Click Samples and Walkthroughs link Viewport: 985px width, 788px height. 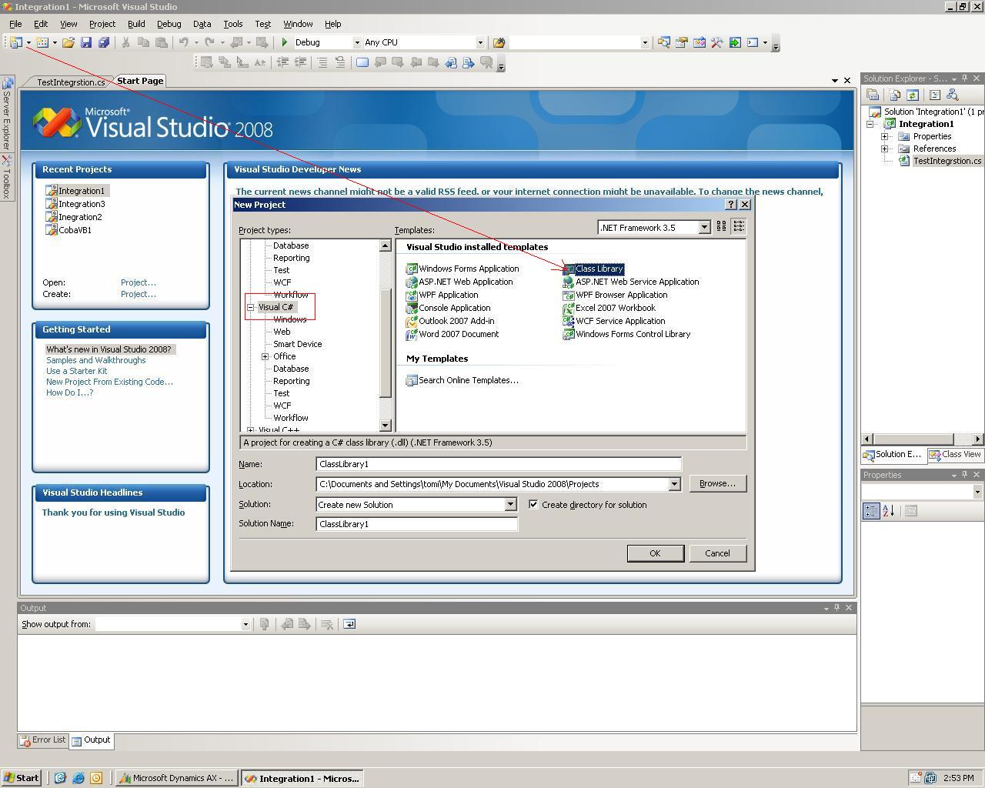coord(95,360)
